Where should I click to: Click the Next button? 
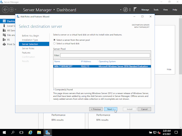click(x=111, y=109)
